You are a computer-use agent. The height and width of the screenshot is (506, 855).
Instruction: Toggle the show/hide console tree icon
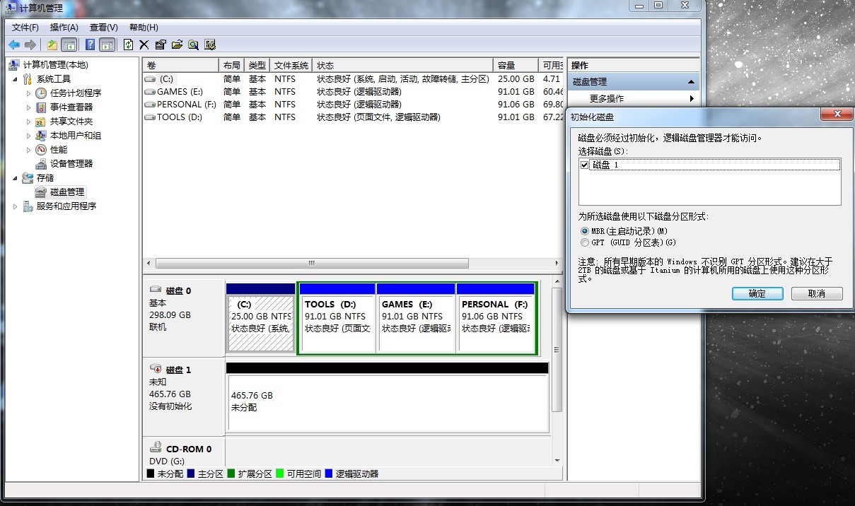click(69, 45)
